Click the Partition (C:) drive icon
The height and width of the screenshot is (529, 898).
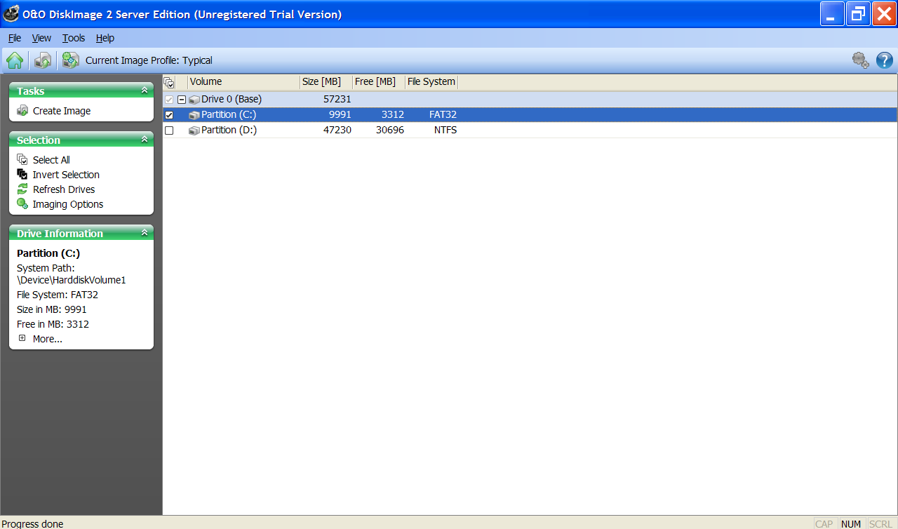[194, 115]
